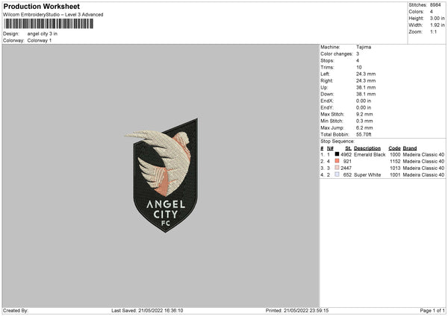Click the Super White color swatch

coord(337,174)
